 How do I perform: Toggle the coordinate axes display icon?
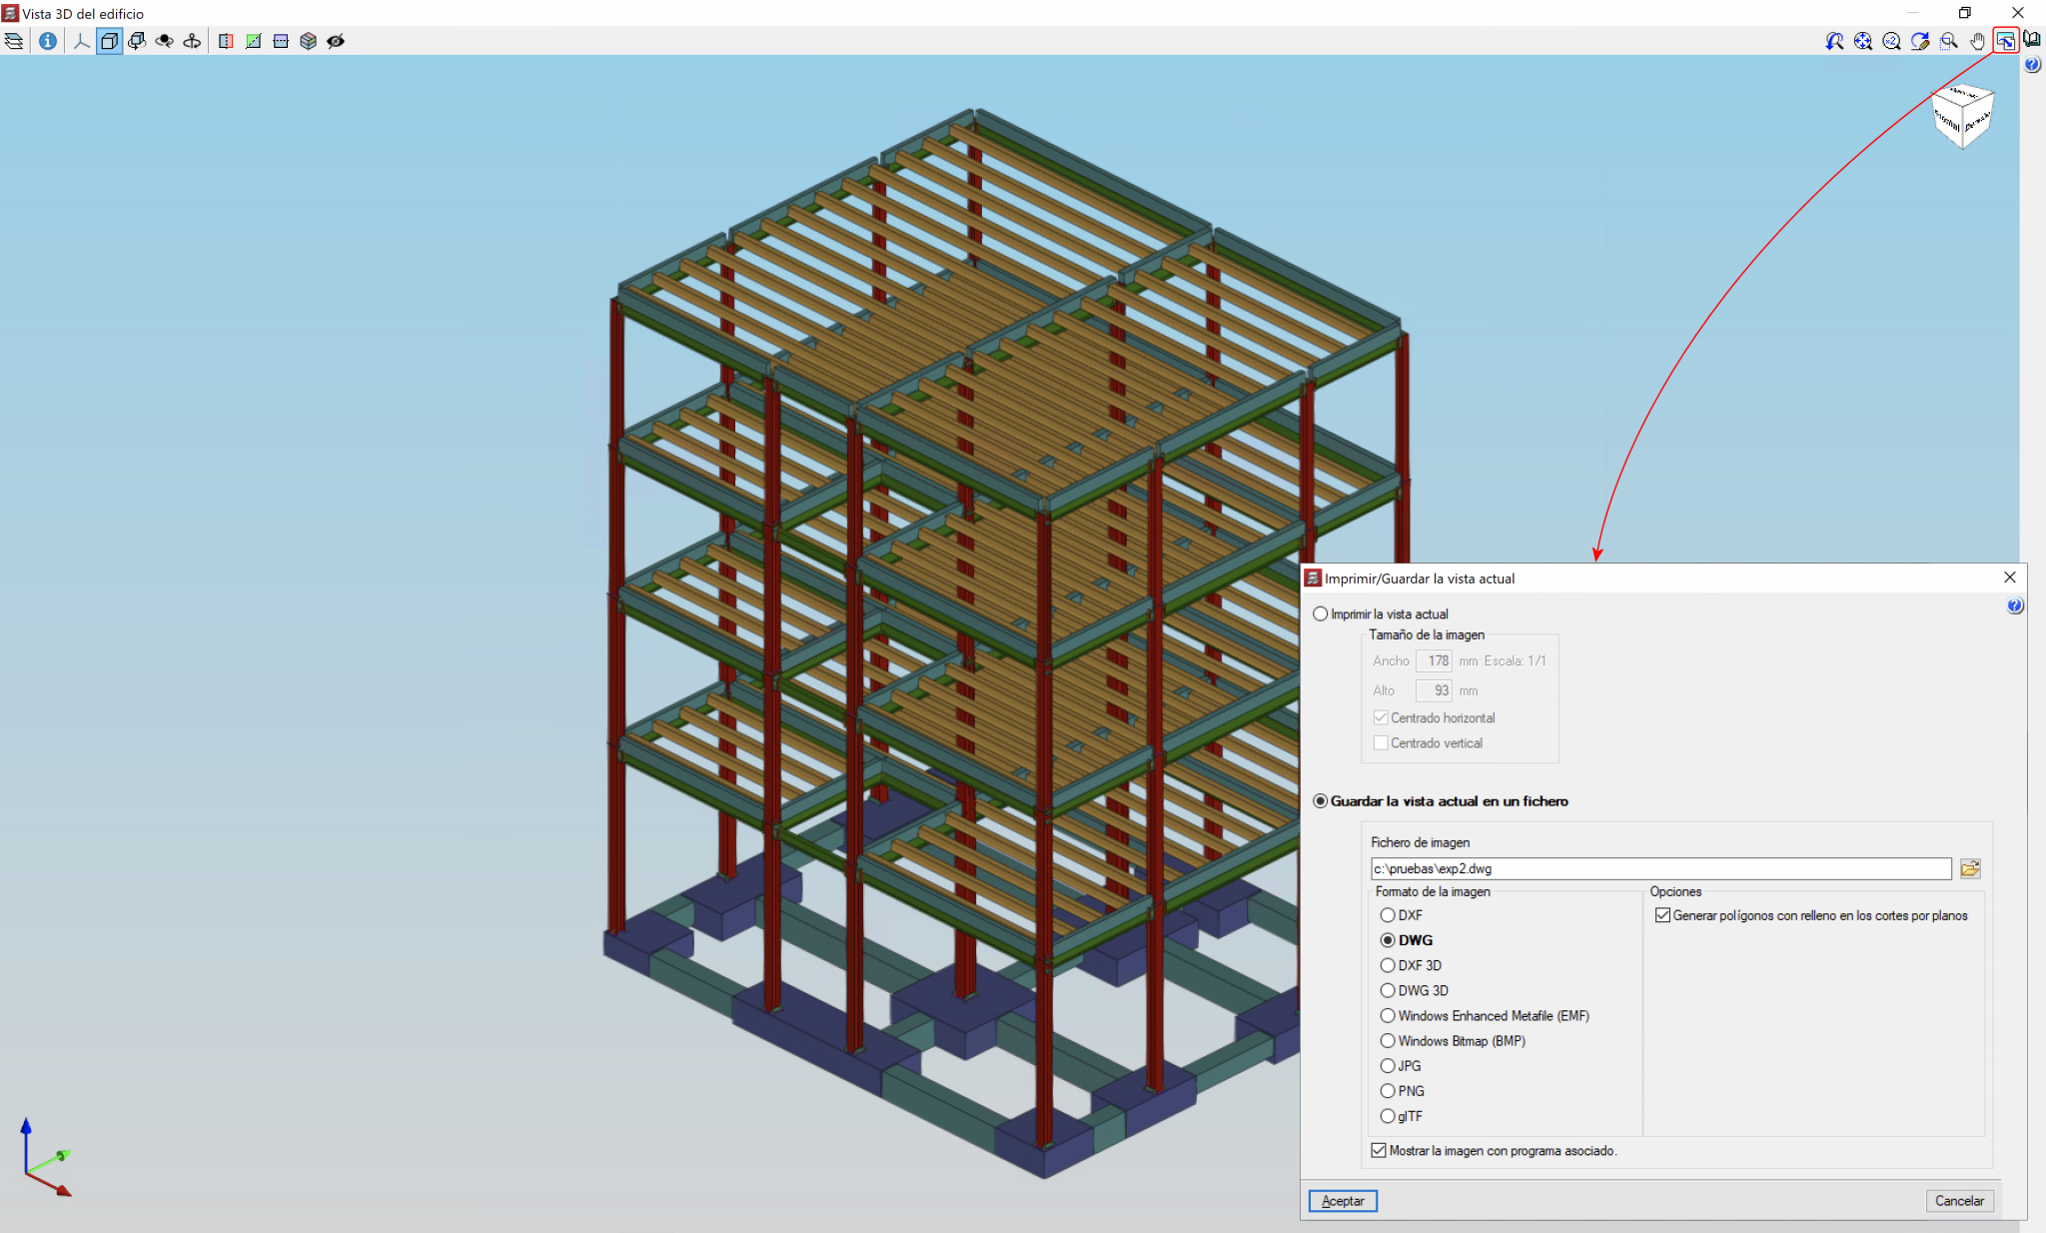point(81,41)
